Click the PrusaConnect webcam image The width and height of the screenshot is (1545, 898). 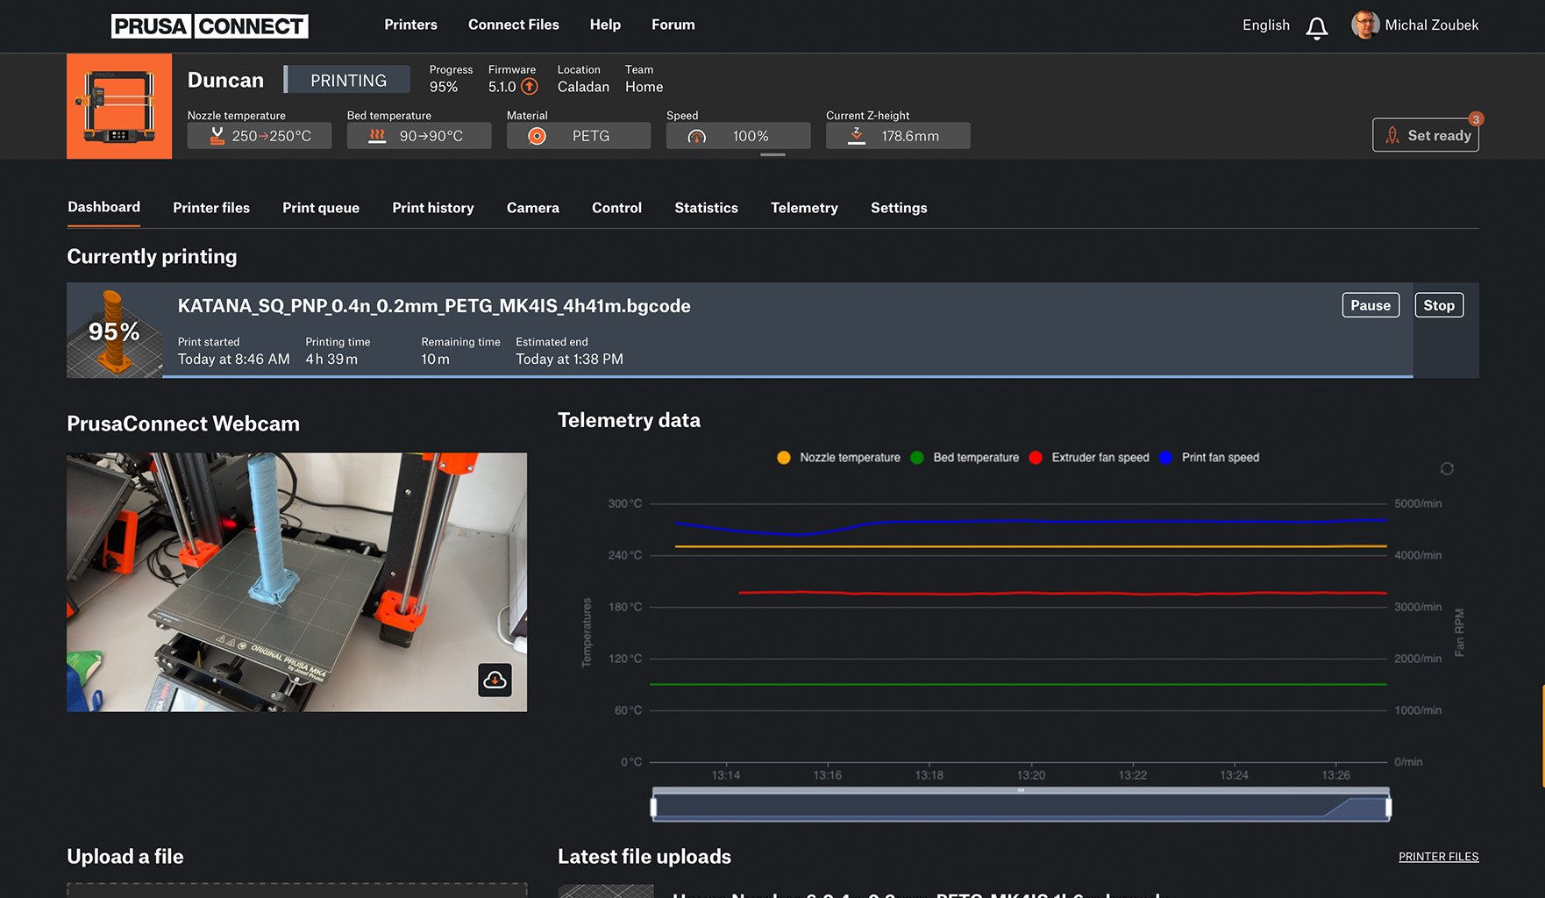click(x=296, y=581)
